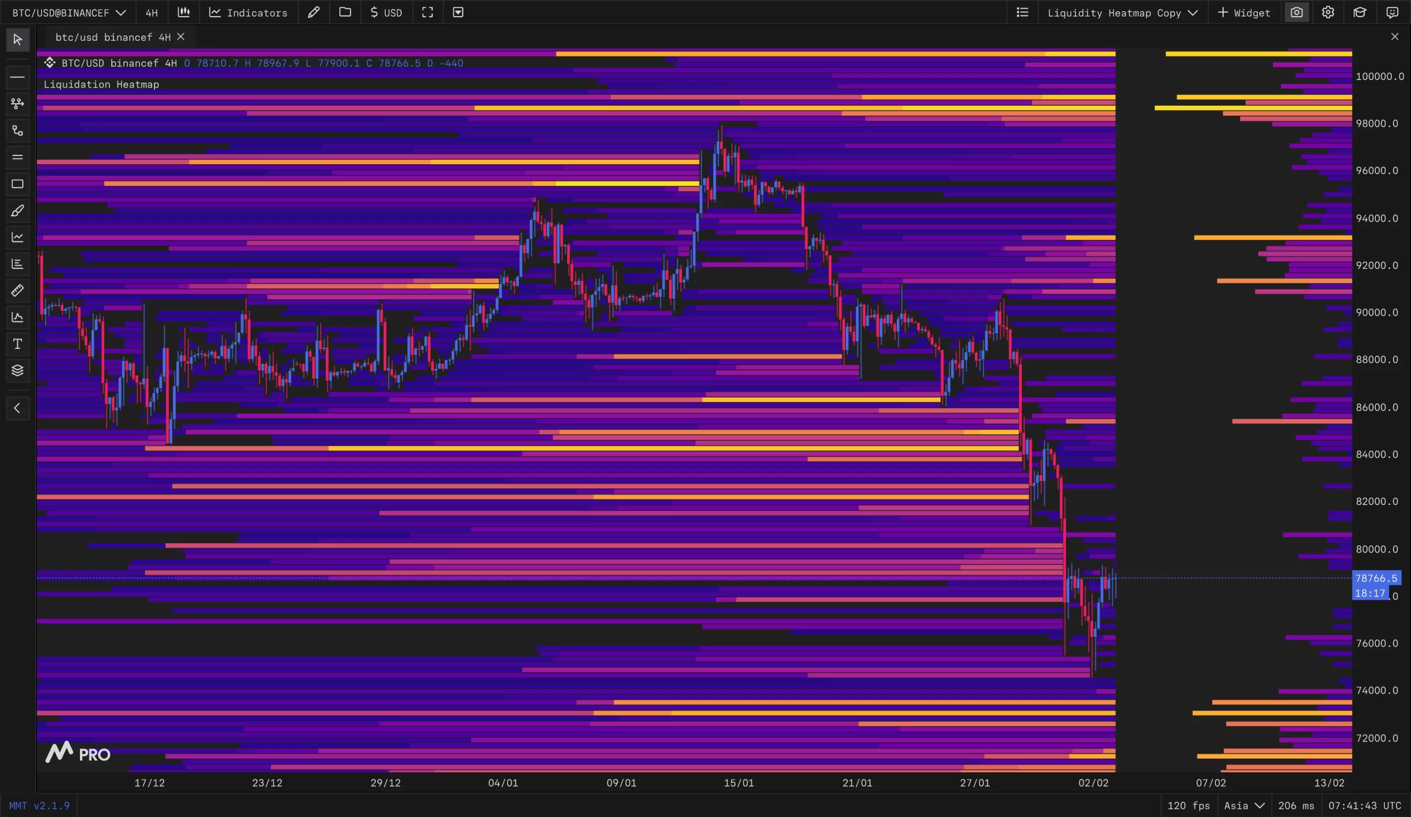Click the Indicators button

pos(248,12)
